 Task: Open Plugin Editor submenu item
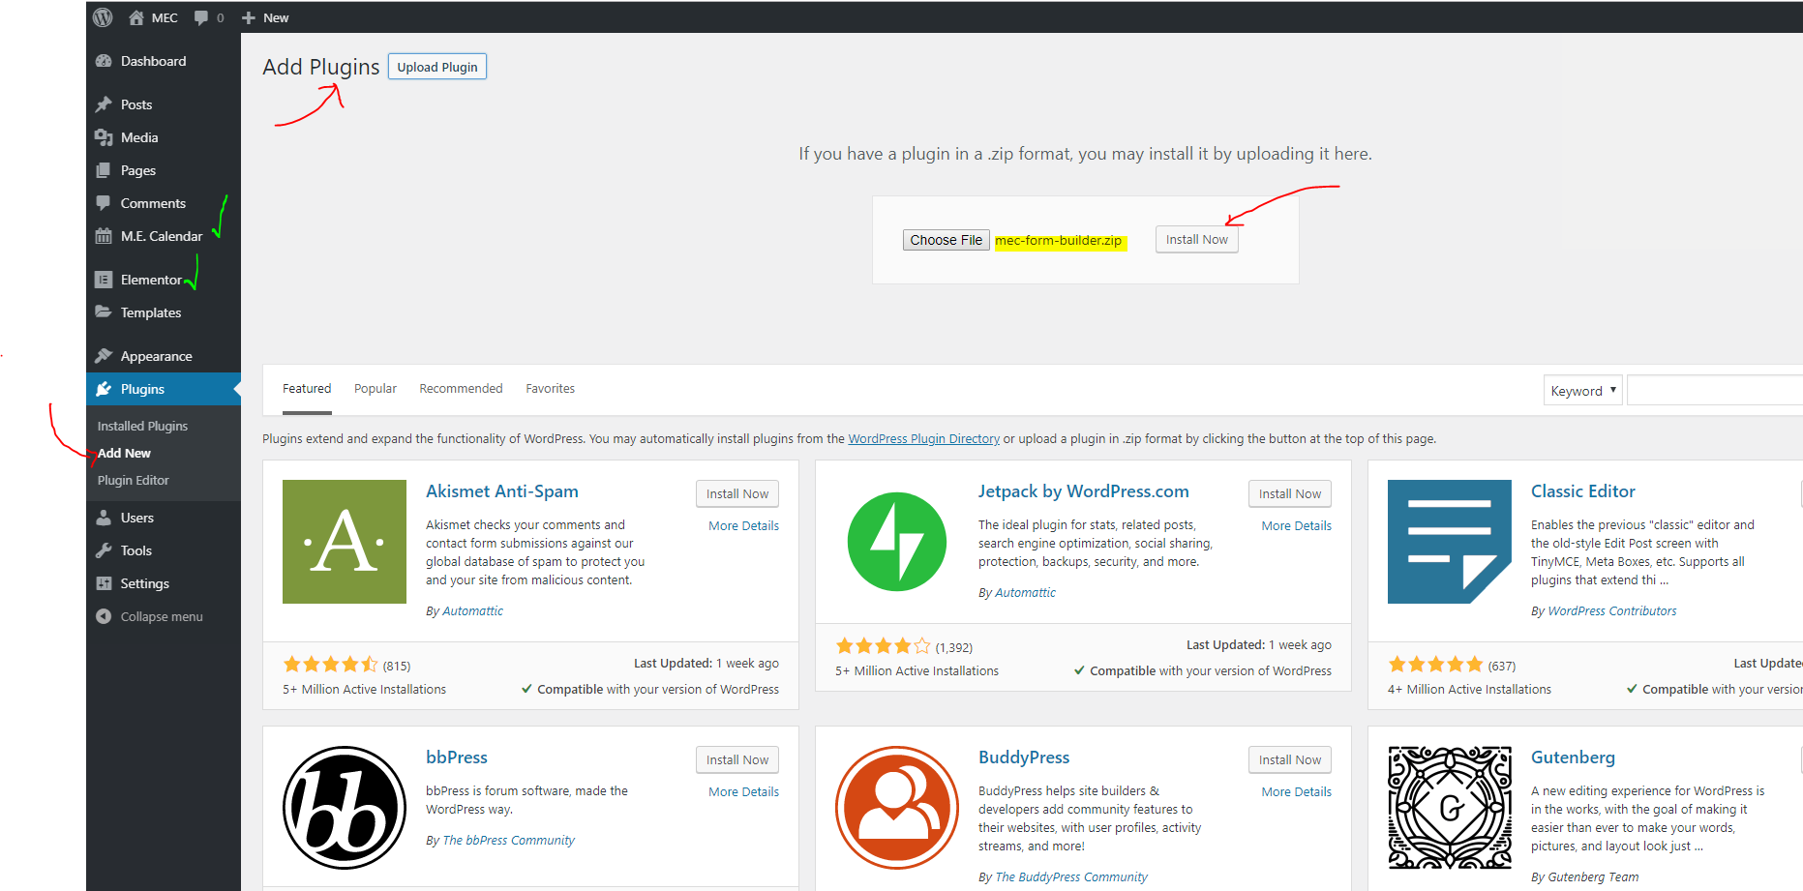coord(133,480)
